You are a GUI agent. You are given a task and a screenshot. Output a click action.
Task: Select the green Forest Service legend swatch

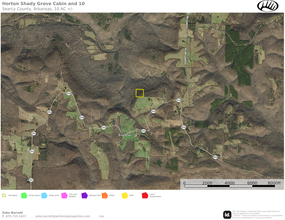pyautogui.click(x=24, y=195)
